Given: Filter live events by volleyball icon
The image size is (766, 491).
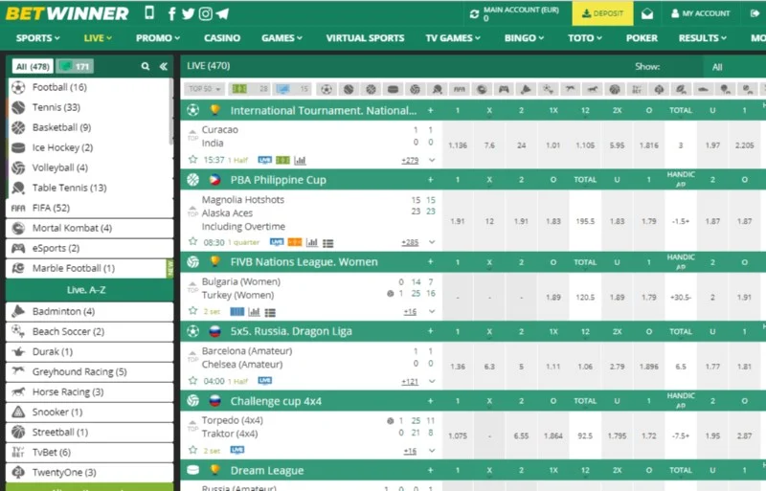Looking at the screenshot, I should click(x=416, y=89).
